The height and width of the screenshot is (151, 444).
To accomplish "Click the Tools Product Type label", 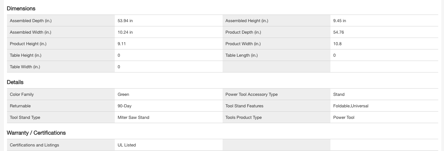I will [243, 117].
